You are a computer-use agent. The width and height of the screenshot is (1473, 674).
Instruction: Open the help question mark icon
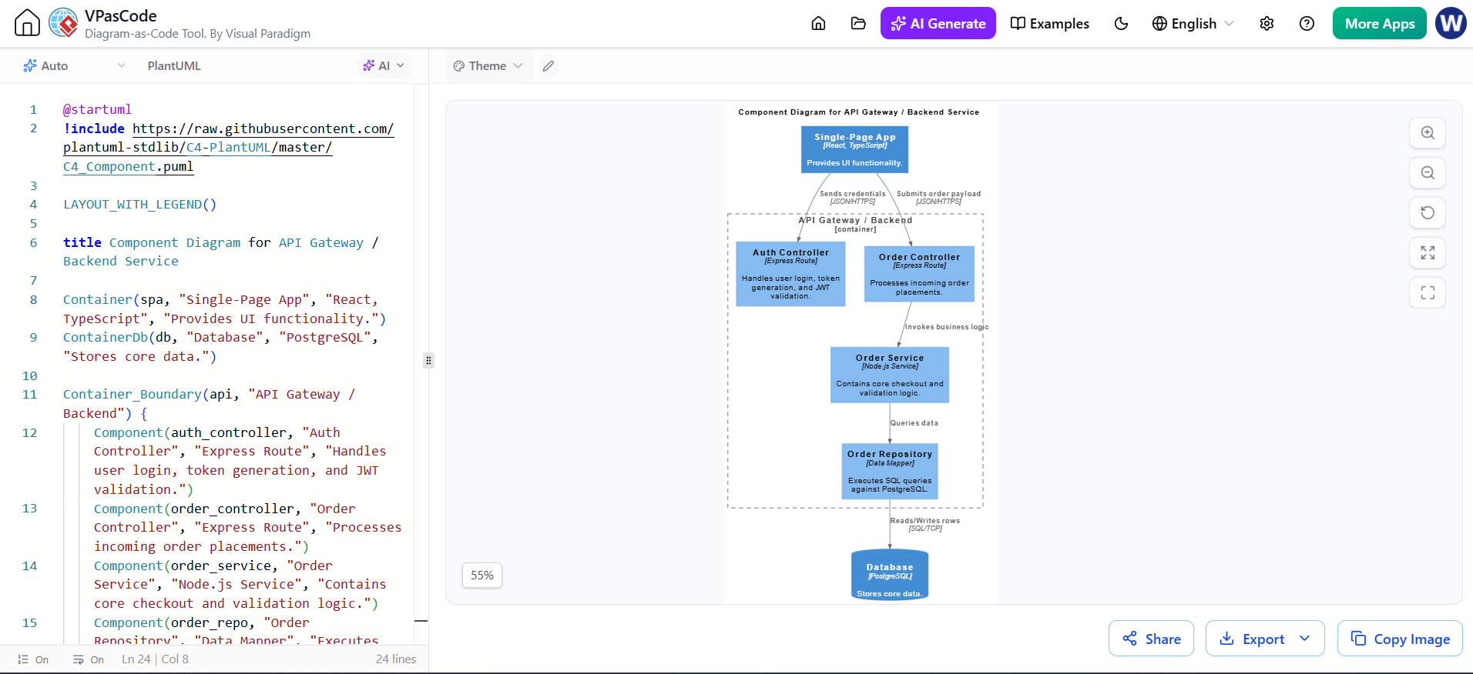(x=1307, y=23)
